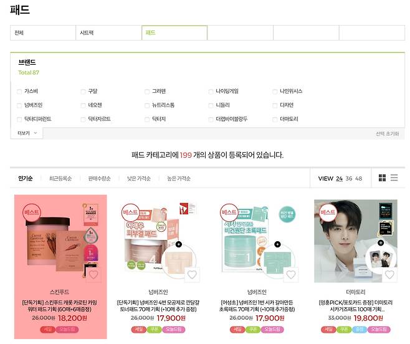Enable the 더마토리 brand checkbox

[x=275, y=120]
